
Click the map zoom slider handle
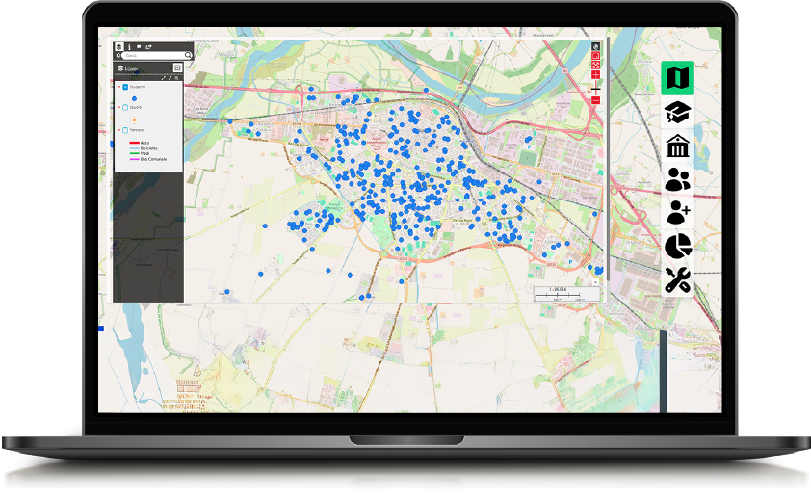596,88
